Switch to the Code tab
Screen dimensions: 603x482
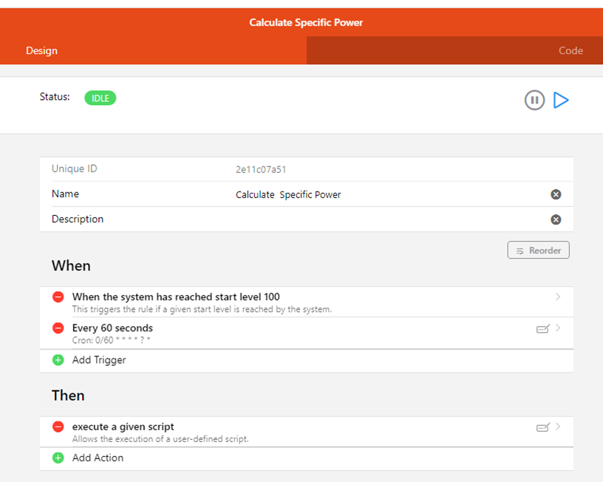pos(570,51)
